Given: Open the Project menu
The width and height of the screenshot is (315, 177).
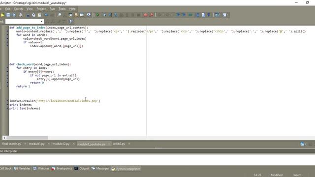Looking at the screenshot, I should coord(41,9).
